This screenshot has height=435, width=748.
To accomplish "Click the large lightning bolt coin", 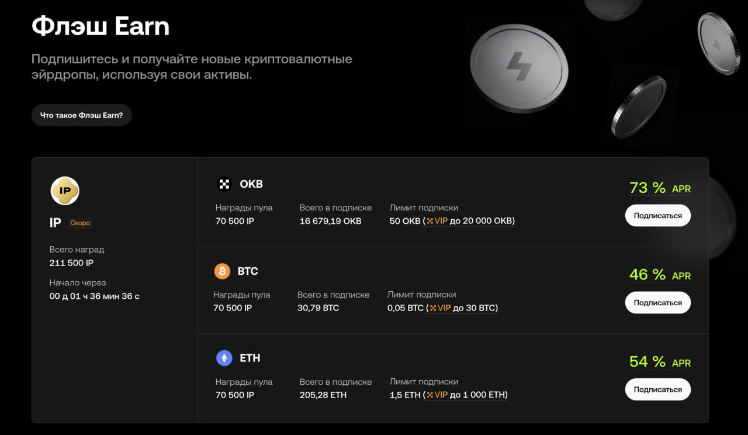I will tap(518, 65).
